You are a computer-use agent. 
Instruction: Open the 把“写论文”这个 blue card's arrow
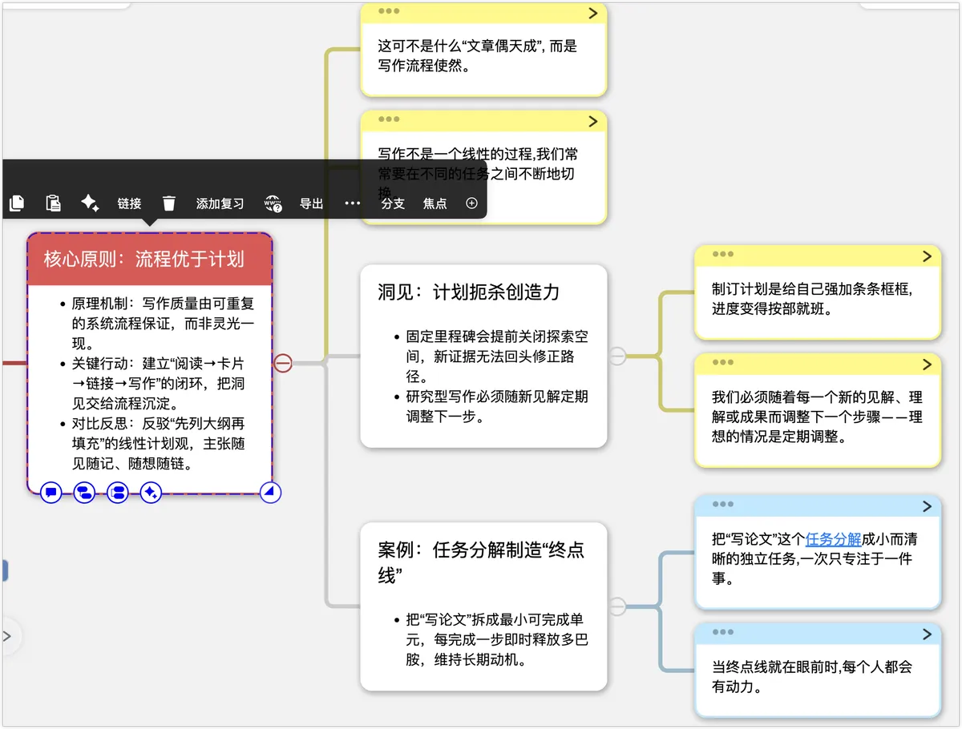(x=927, y=506)
